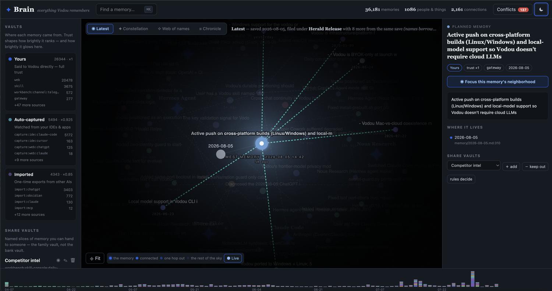Click the 'Nous Research' entity star node
This screenshot has height=291, width=552.
pos(376,154)
